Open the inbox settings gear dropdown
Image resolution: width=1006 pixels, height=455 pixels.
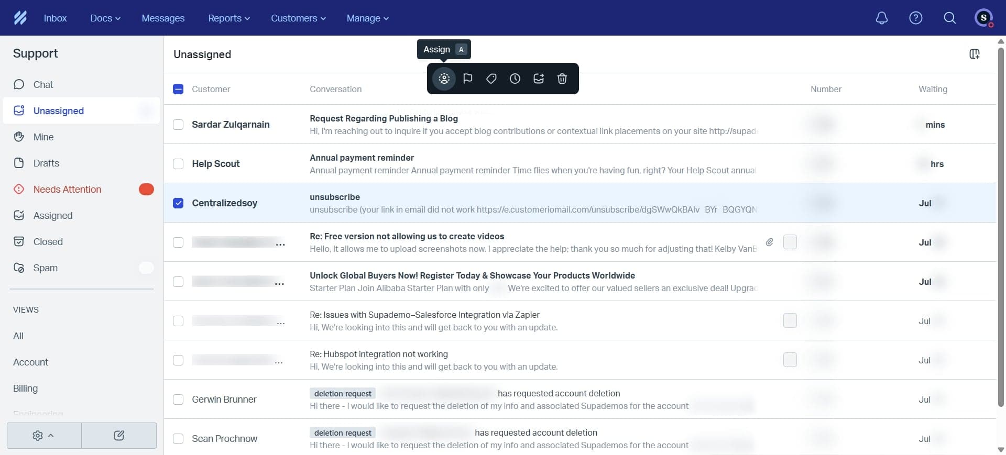(43, 435)
